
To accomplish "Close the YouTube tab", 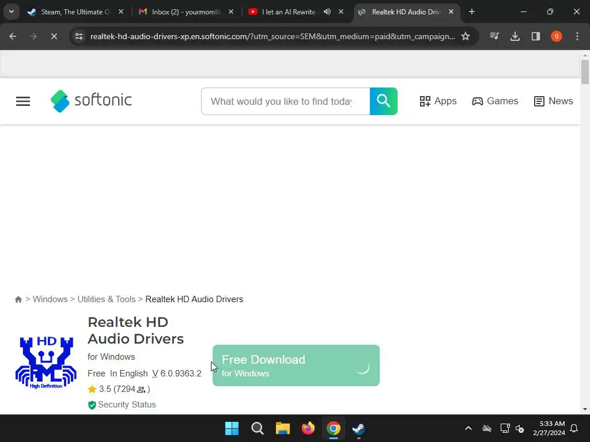I will pos(341,12).
